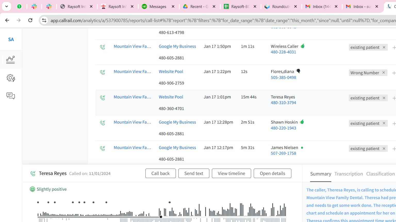Remove existing patient tag from James Nielsen row
Screen dimensions: 396x222
(x=384, y=149)
